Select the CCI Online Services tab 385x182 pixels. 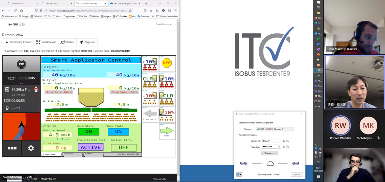[91, 3]
